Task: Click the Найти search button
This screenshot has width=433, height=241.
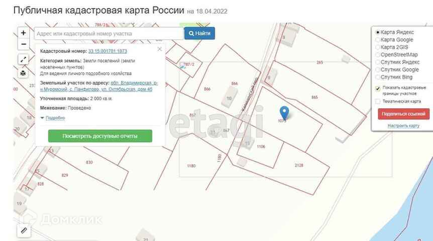Action: coord(199,33)
